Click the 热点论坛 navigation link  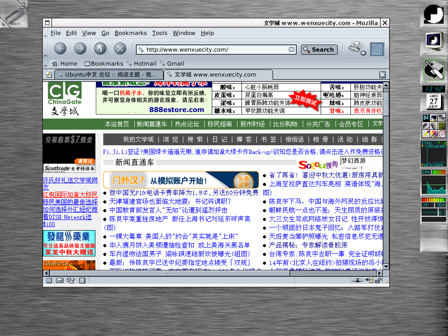click(187, 124)
